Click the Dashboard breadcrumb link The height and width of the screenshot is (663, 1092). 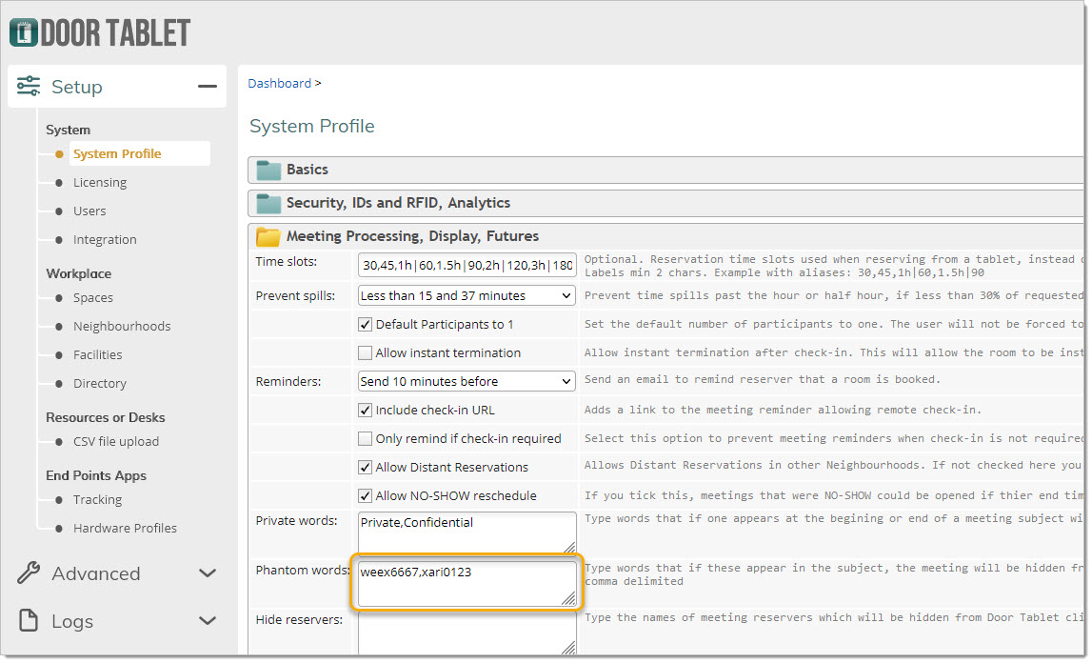pos(279,84)
